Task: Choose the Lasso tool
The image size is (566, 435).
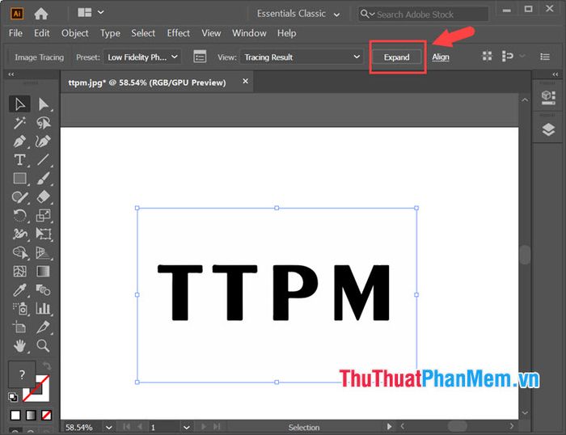Action: [44, 123]
